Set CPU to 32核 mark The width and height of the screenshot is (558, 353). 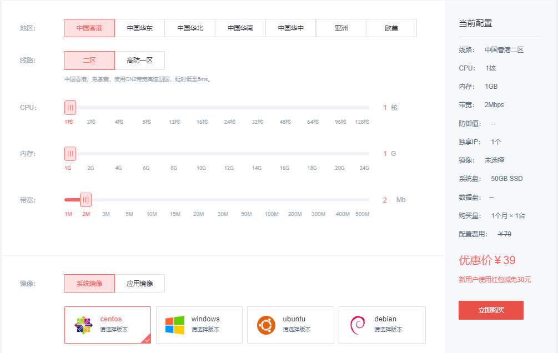click(258, 122)
